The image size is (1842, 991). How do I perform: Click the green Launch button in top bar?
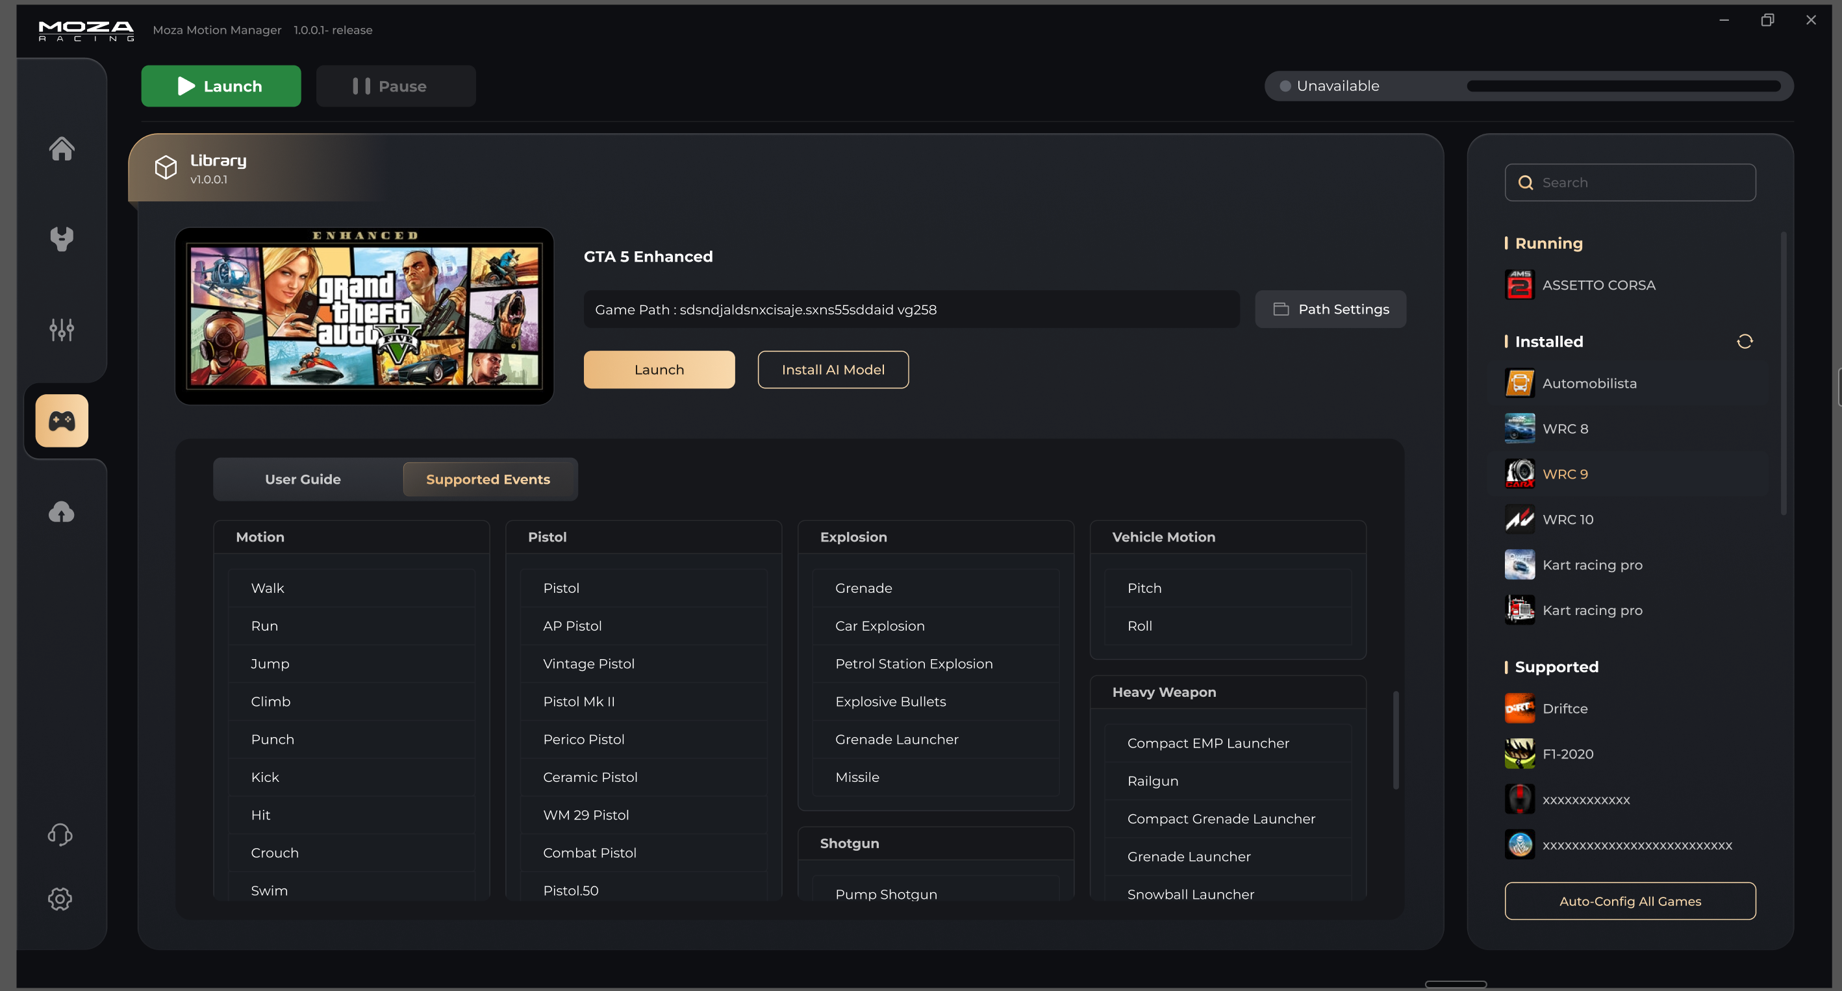pyautogui.click(x=221, y=86)
